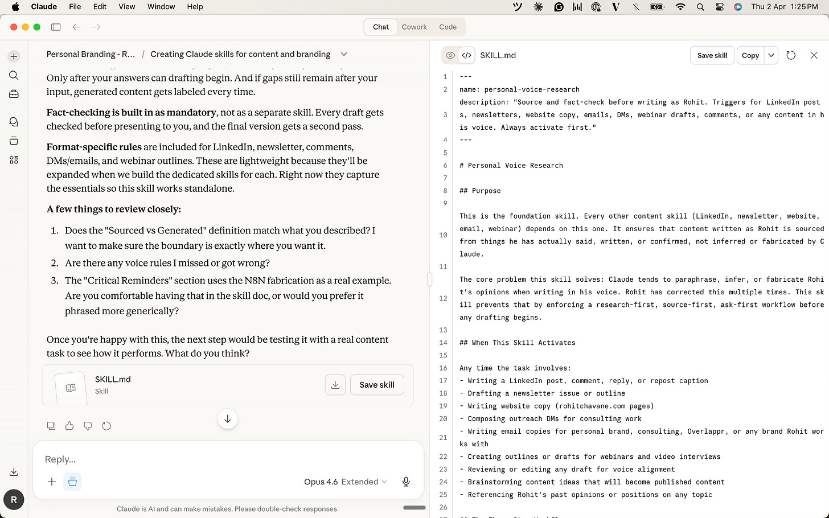Open Copy options dropdown arrow

pos(771,55)
